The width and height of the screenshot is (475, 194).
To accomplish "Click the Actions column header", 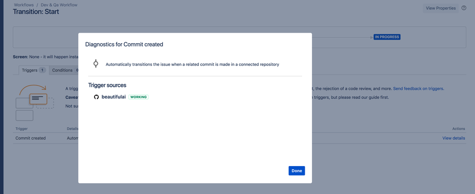I will 459,129.
